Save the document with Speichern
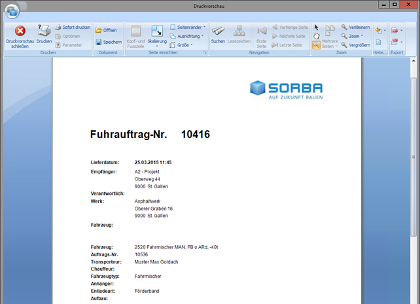This screenshot has height=304, width=420. [108, 42]
